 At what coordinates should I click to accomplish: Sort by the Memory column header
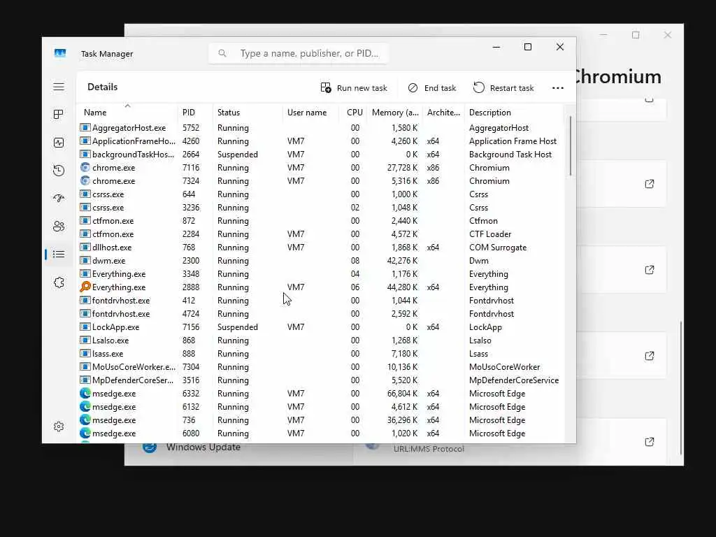395,113
